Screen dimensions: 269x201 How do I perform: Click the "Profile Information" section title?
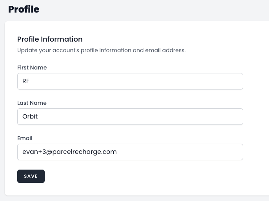click(x=50, y=39)
